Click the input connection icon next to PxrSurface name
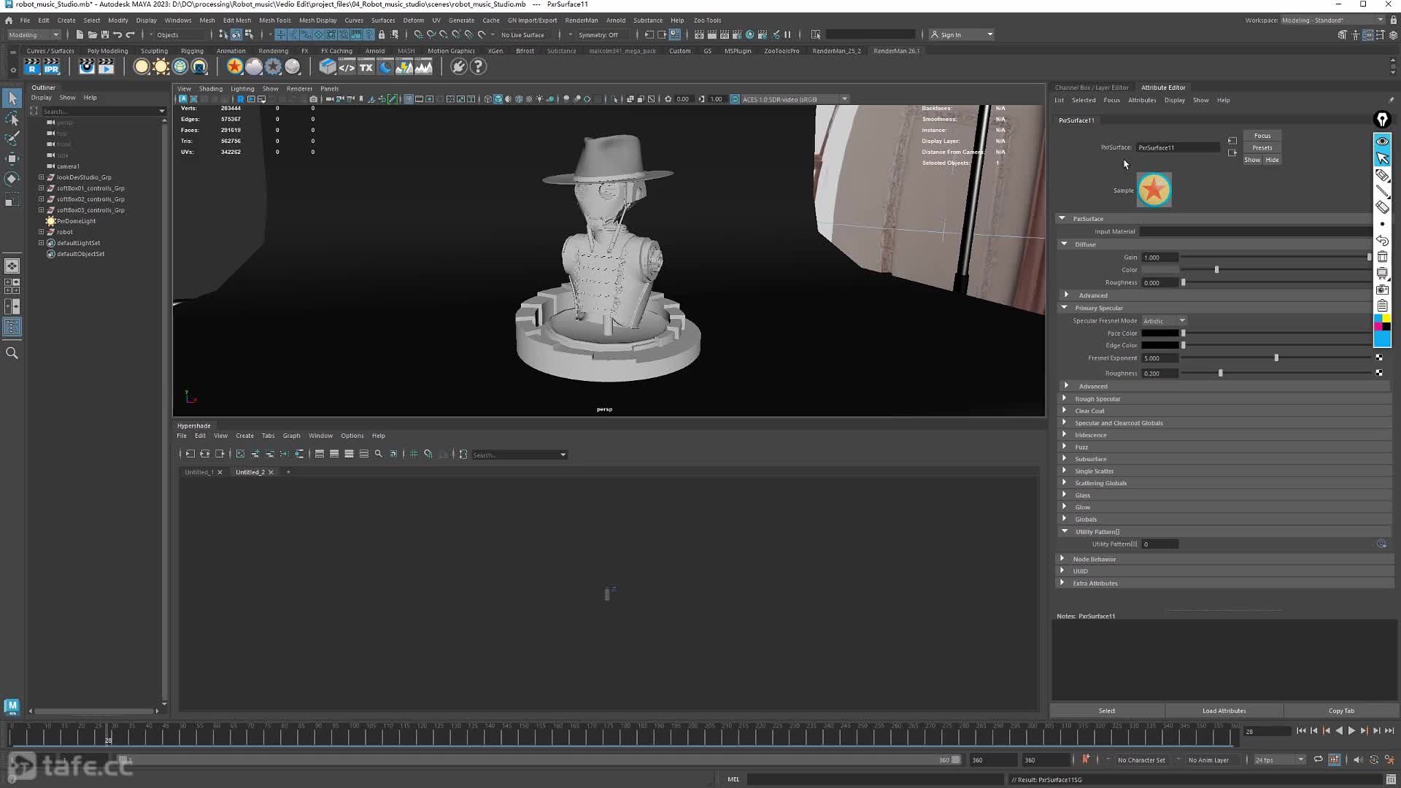The height and width of the screenshot is (788, 1401). tap(1232, 141)
